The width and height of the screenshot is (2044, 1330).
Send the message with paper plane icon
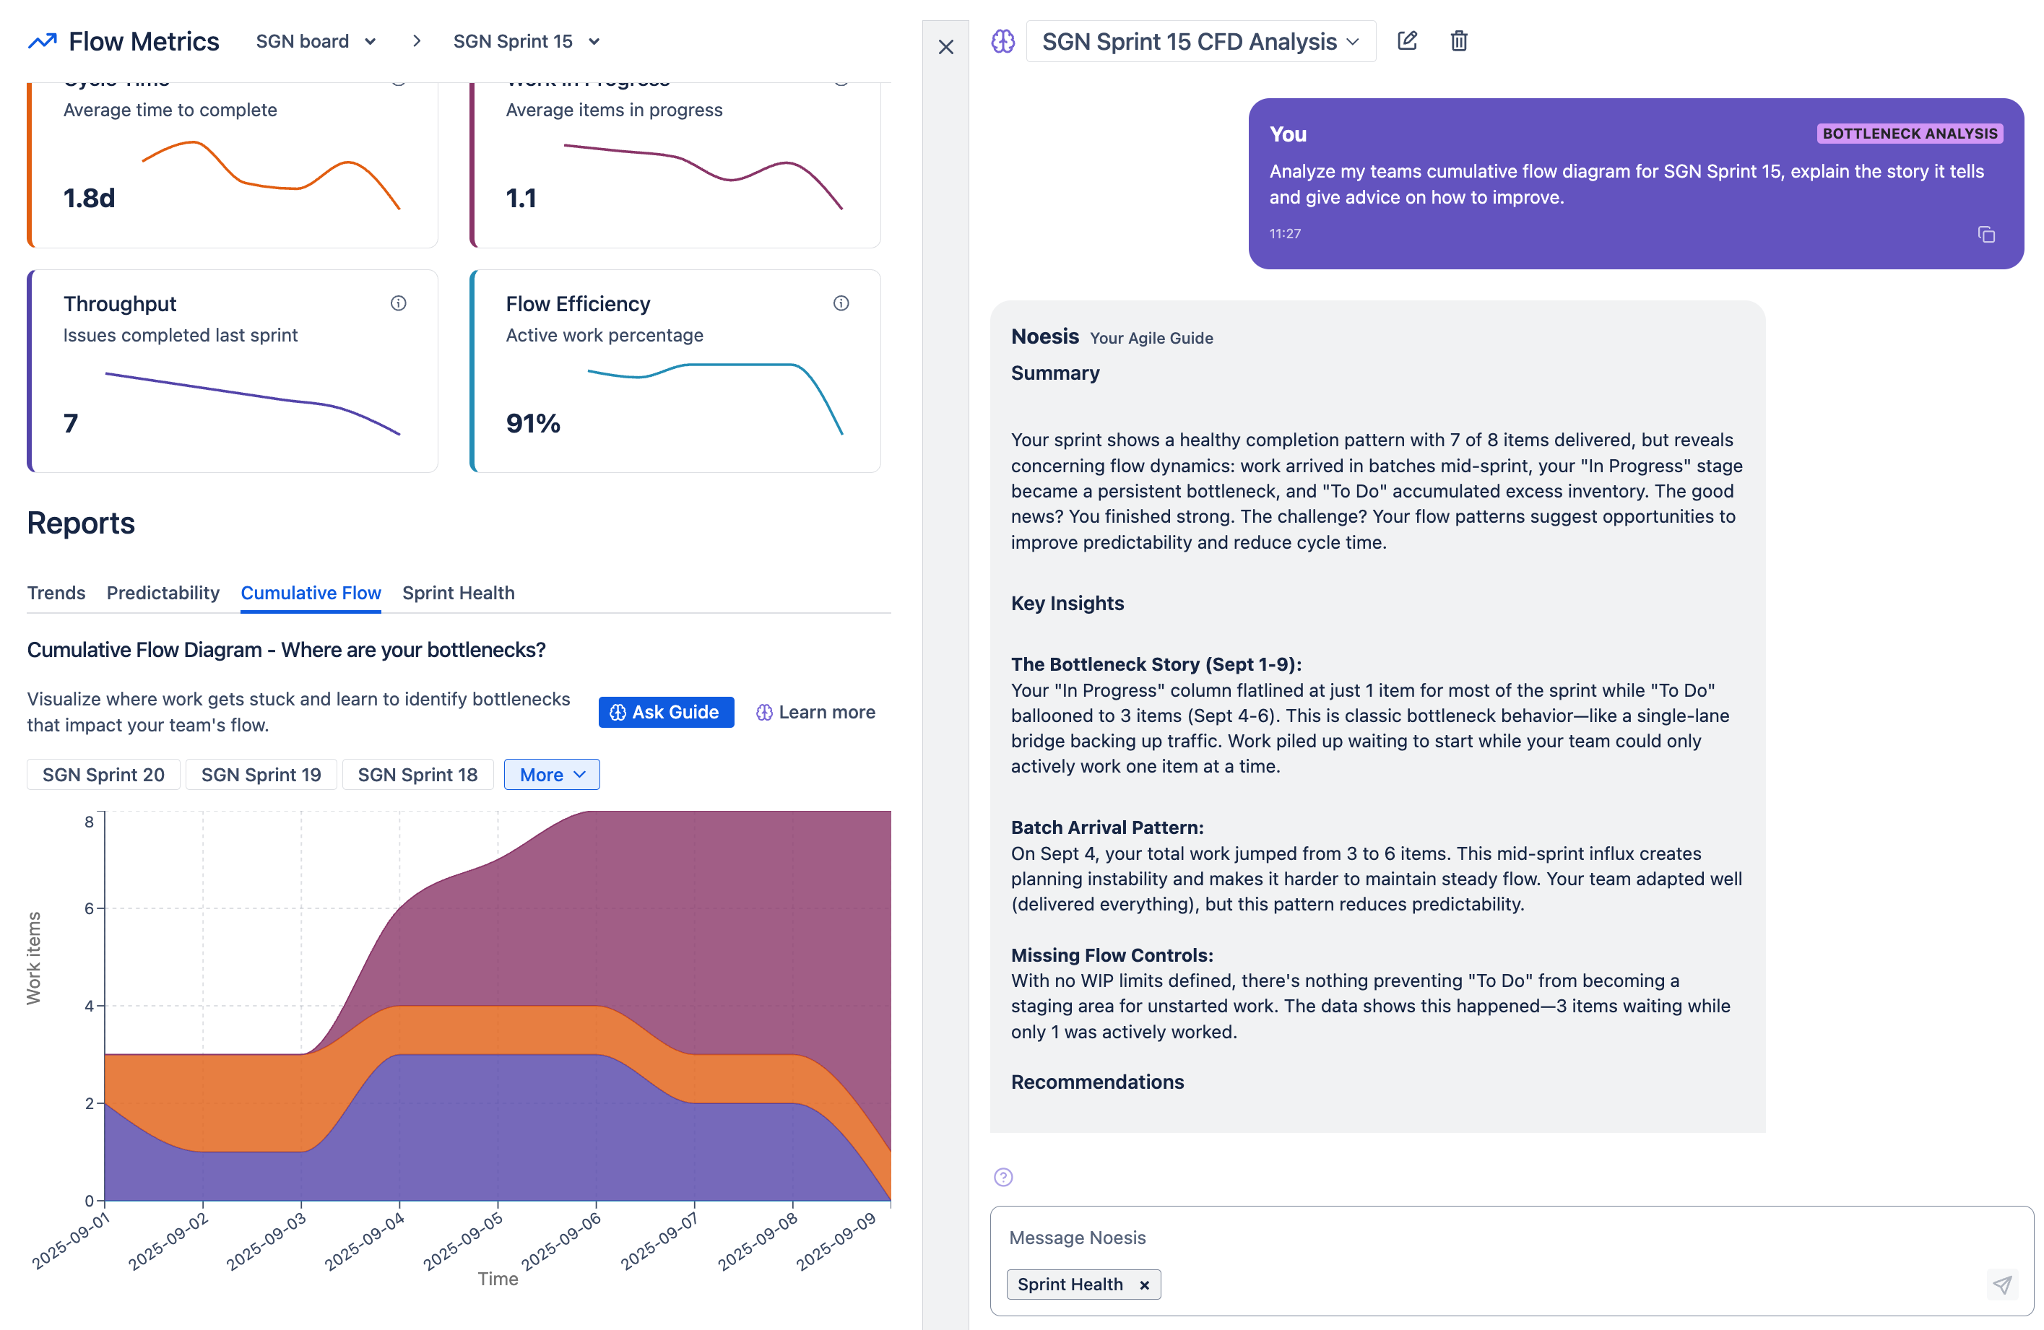2002,1285
